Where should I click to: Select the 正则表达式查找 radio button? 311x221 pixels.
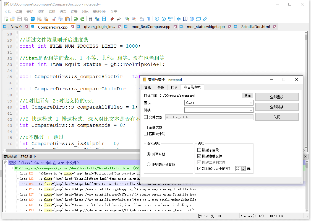coord(149,165)
